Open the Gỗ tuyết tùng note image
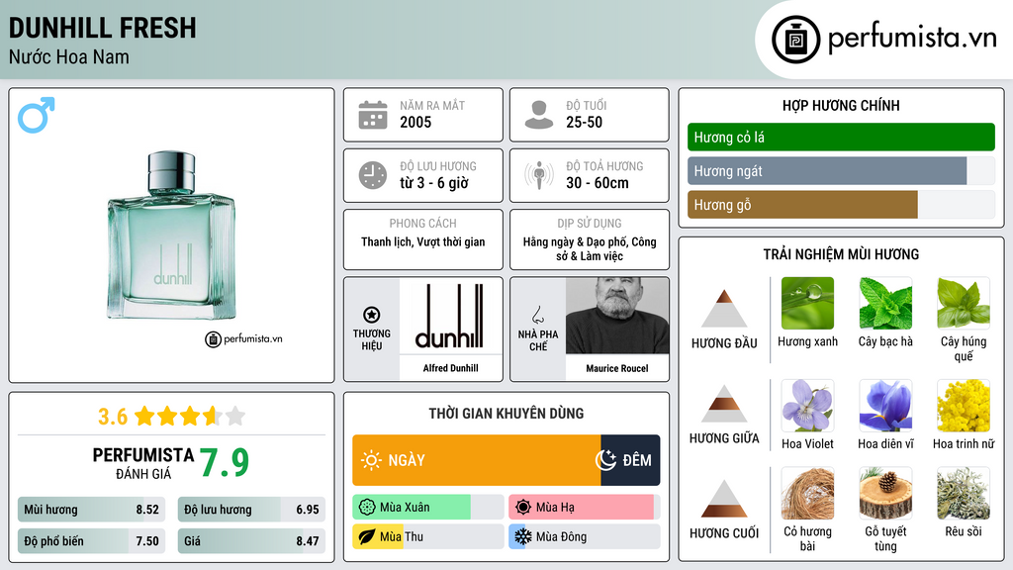The height and width of the screenshot is (570, 1013). pyautogui.click(x=885, y=493)
